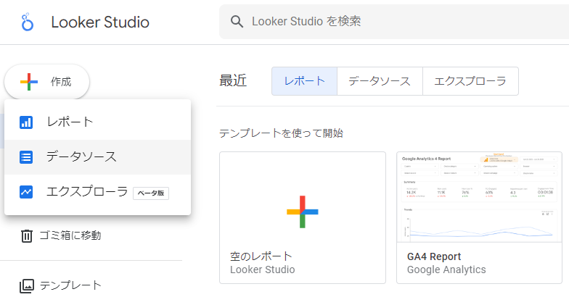
Task: Click the Looker Studio logo icon
Action: (28, 22)
